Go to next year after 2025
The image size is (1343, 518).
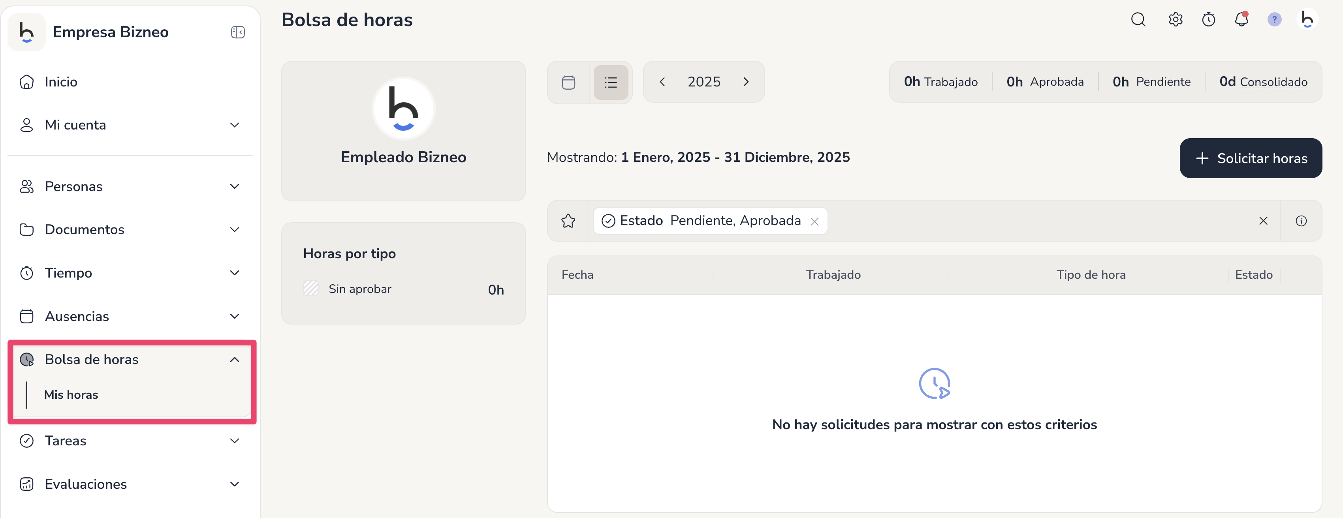click(746, 82)
